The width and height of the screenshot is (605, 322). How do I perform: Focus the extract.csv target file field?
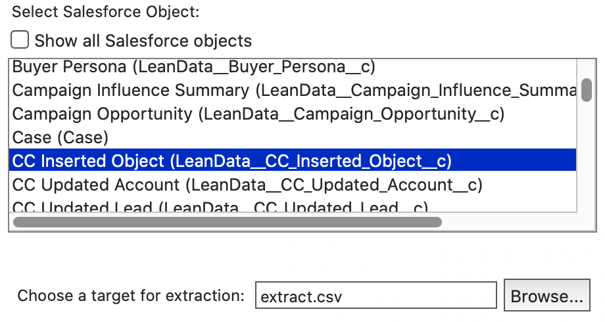pos(375,296)
